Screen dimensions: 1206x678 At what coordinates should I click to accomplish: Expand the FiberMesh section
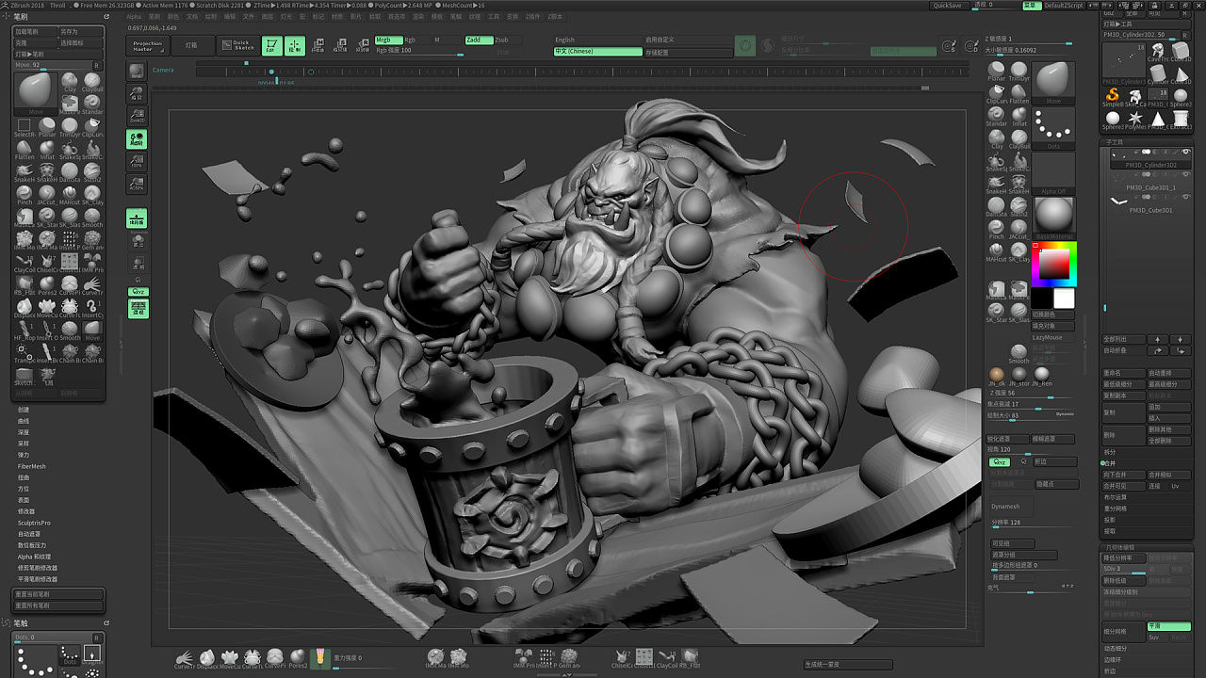coord(32,466)
